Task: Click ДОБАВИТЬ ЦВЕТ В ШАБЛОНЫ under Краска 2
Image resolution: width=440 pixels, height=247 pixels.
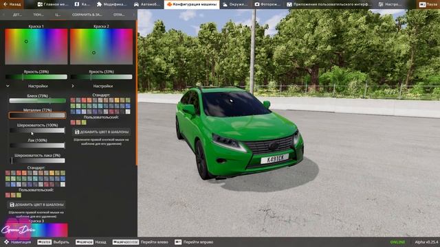Action: click(x=101, y=132)
